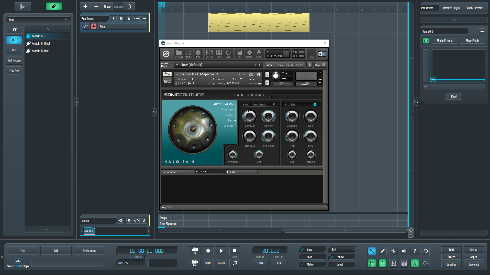Adjust the ATTACK envelope knob
Viewport: 490px width, 275px height.
click(250, 117)
